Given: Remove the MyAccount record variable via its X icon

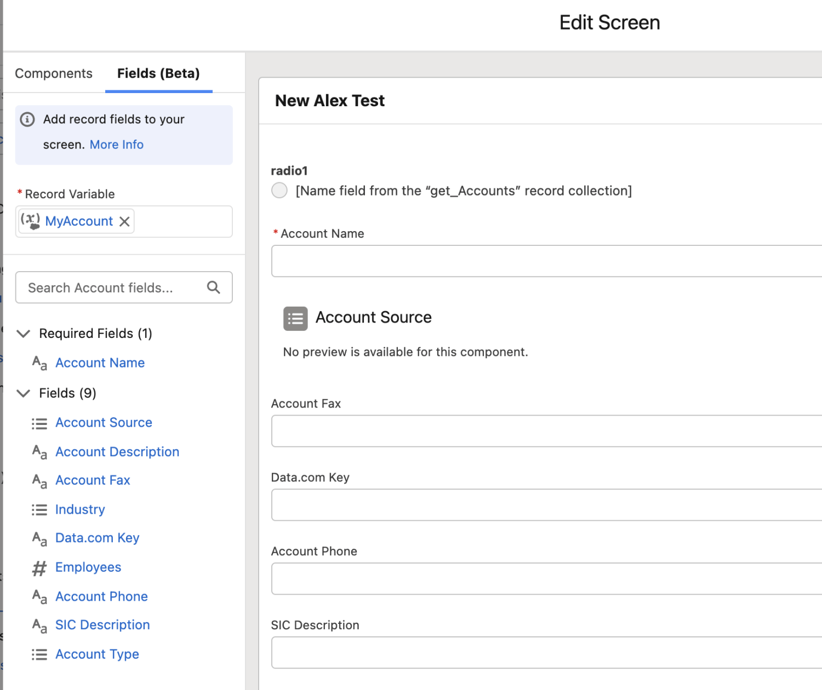Looking at the screenshot, I should coord(124,221).
